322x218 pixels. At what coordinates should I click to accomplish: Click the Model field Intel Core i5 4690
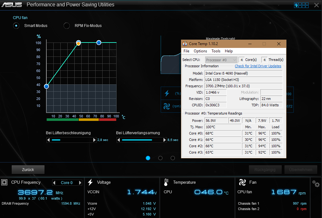click(x=243, y=73)
